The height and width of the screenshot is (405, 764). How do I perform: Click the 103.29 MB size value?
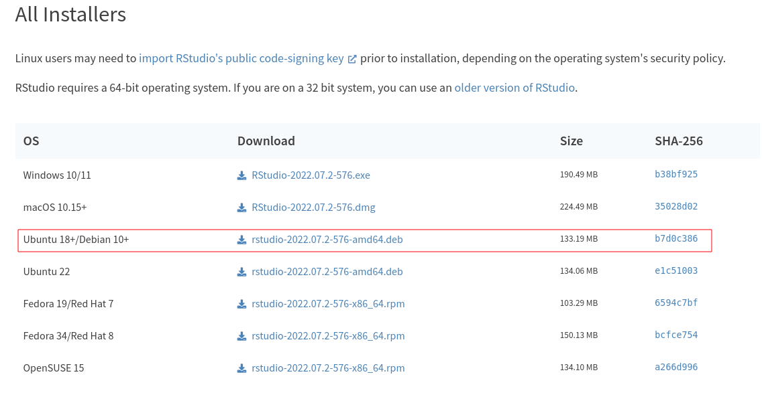coord(578,303)
